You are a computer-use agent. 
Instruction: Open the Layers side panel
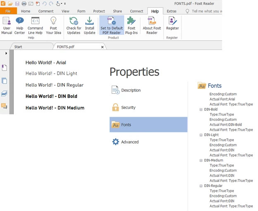click(x=4, y=94)
